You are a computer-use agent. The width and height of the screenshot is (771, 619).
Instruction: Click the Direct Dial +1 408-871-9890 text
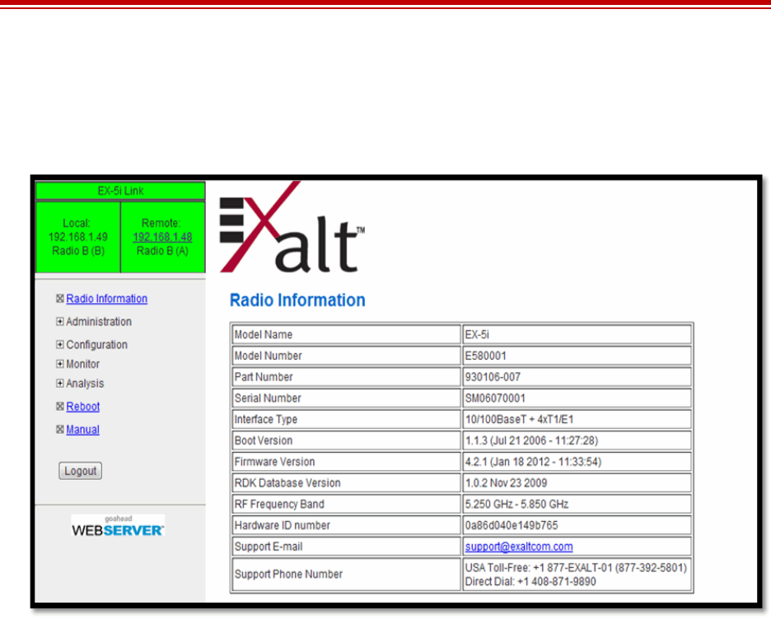coord(530,582)
